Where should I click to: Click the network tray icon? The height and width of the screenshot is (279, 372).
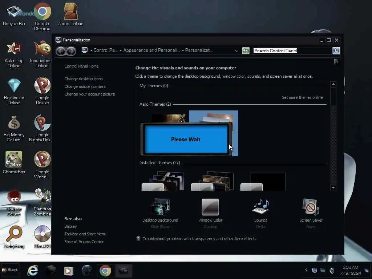pyautogui.click(x=323, y=270)
